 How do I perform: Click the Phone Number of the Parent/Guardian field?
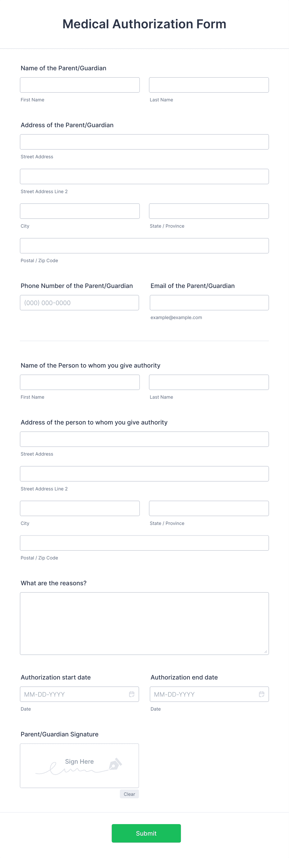pos(79,303)
